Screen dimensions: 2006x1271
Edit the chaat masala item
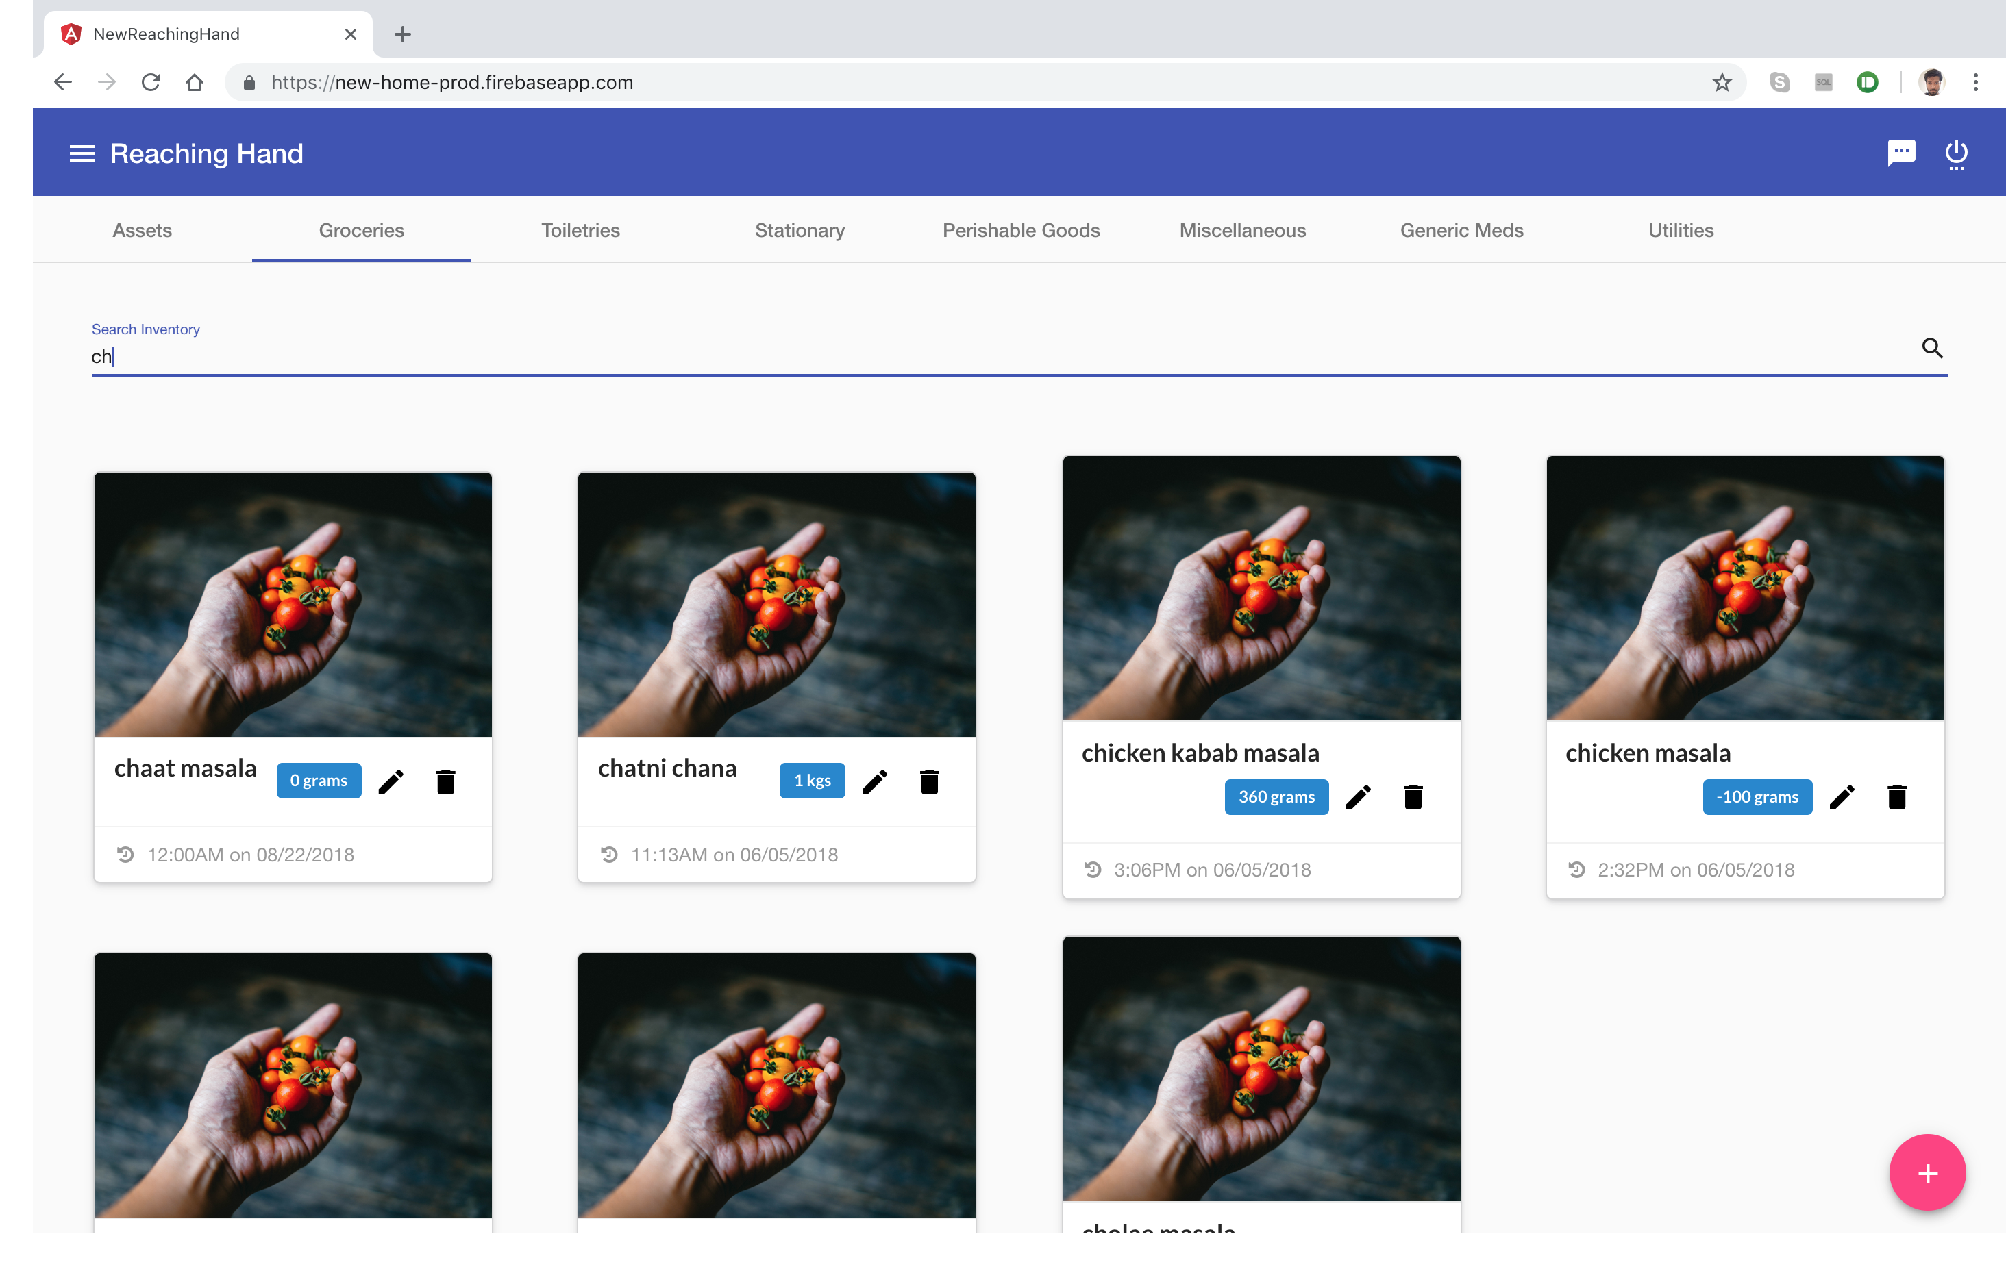(x=391, y=781)
